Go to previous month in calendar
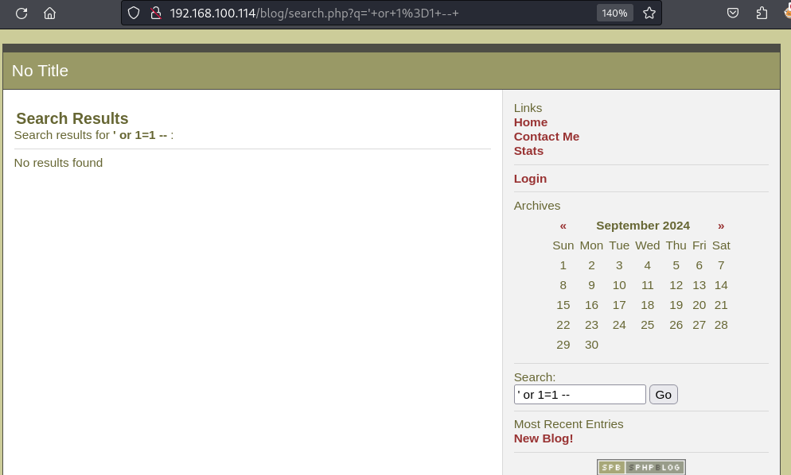 tap(563, 226)
